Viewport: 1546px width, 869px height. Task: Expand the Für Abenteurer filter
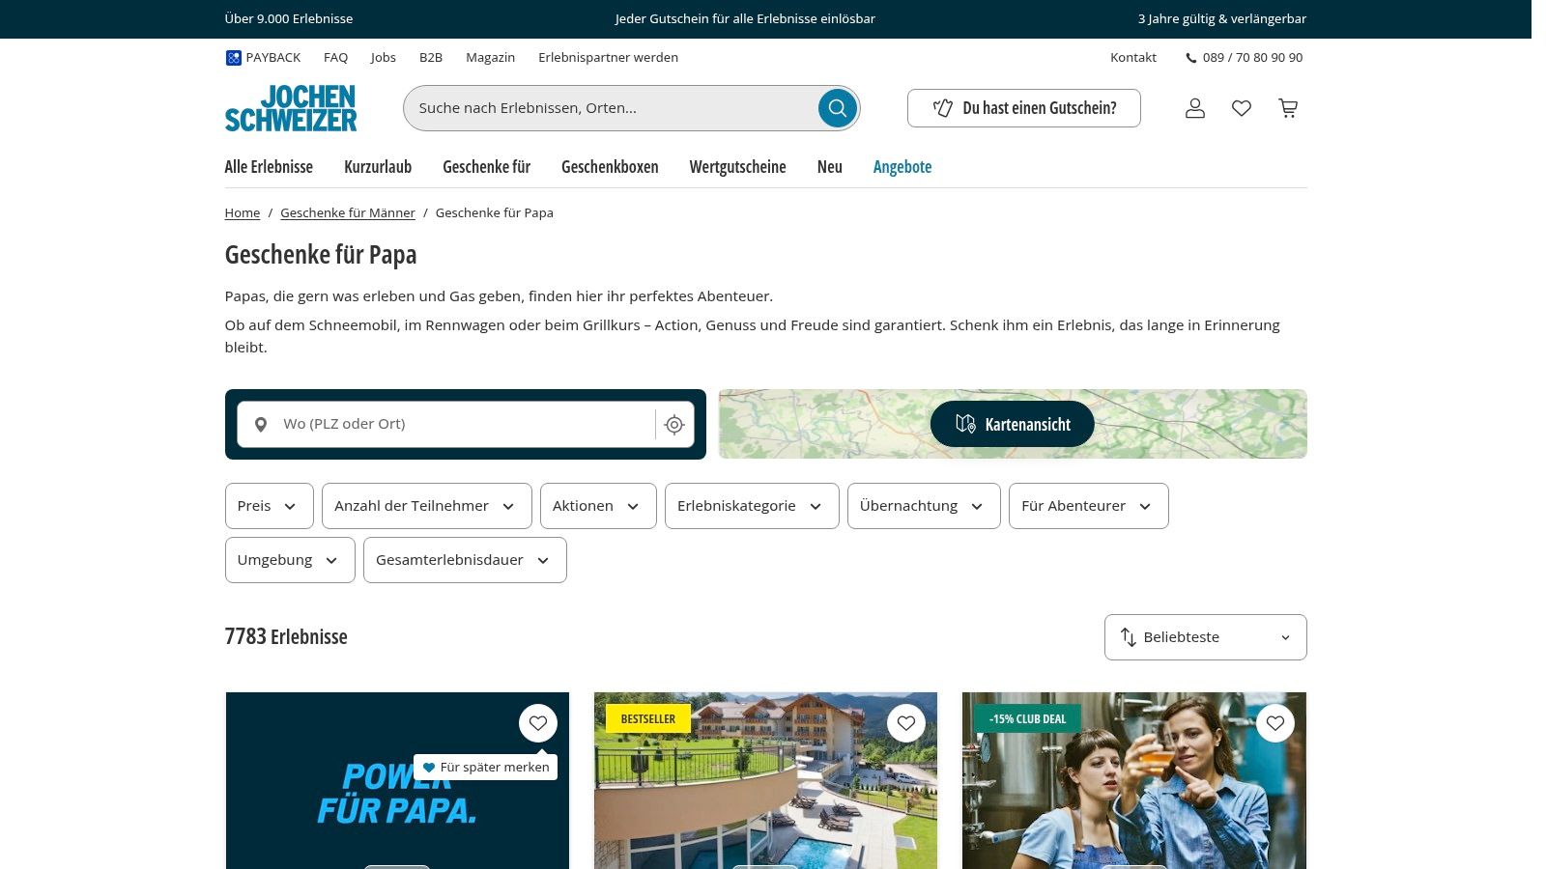(1089, 506)
